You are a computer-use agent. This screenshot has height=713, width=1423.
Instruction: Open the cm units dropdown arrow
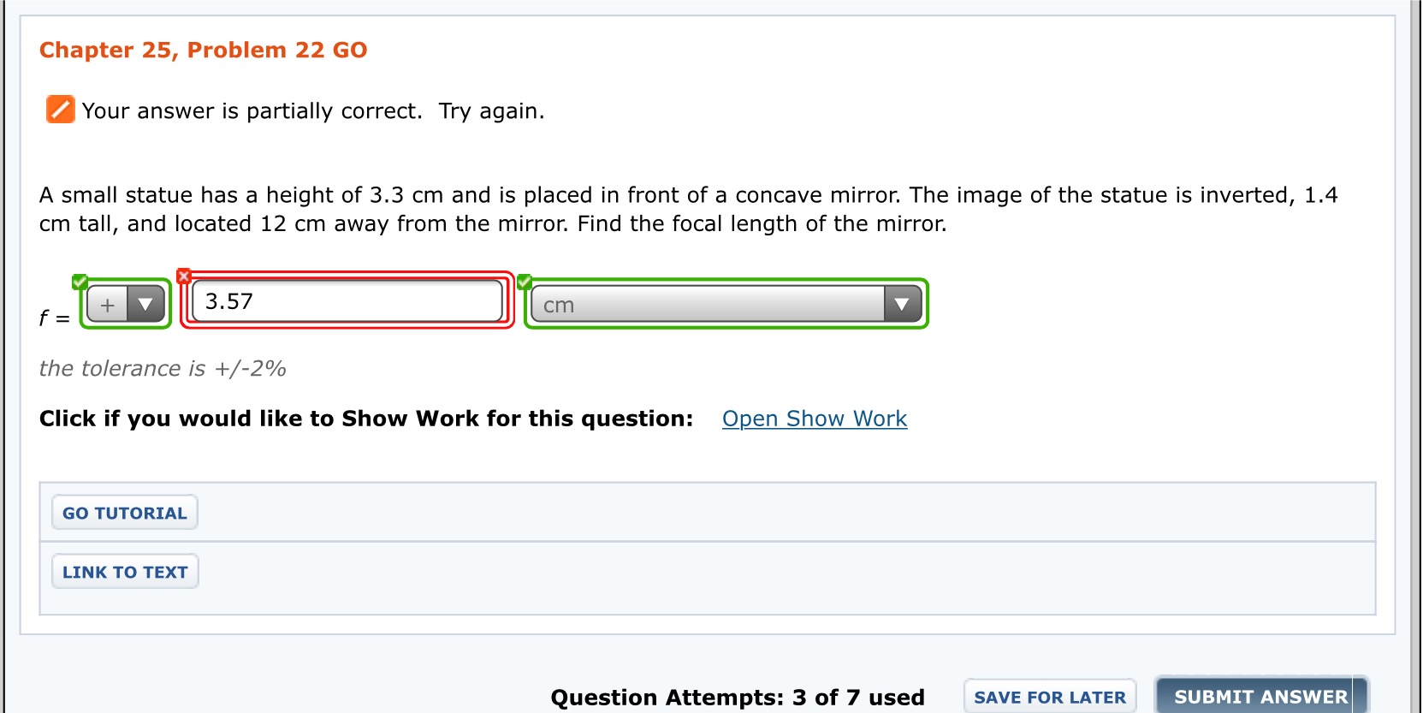coord(901,304)
